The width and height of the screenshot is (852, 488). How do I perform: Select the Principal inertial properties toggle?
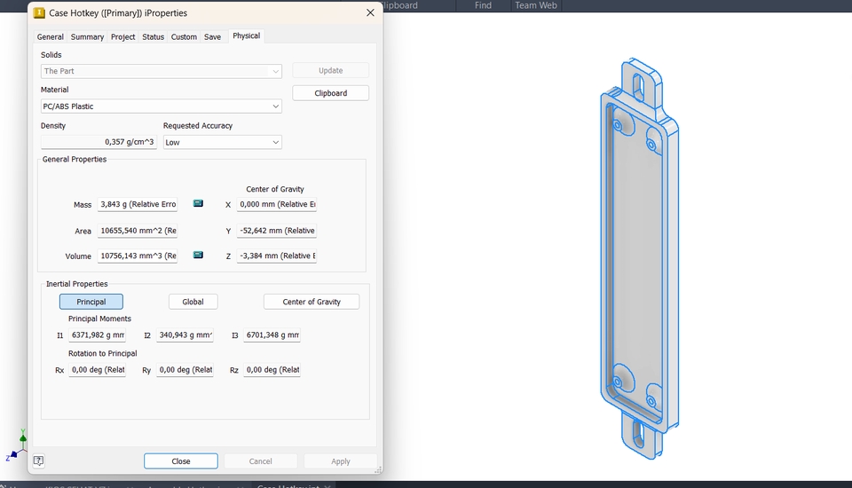pyautogui.click(x=91, y=302)
